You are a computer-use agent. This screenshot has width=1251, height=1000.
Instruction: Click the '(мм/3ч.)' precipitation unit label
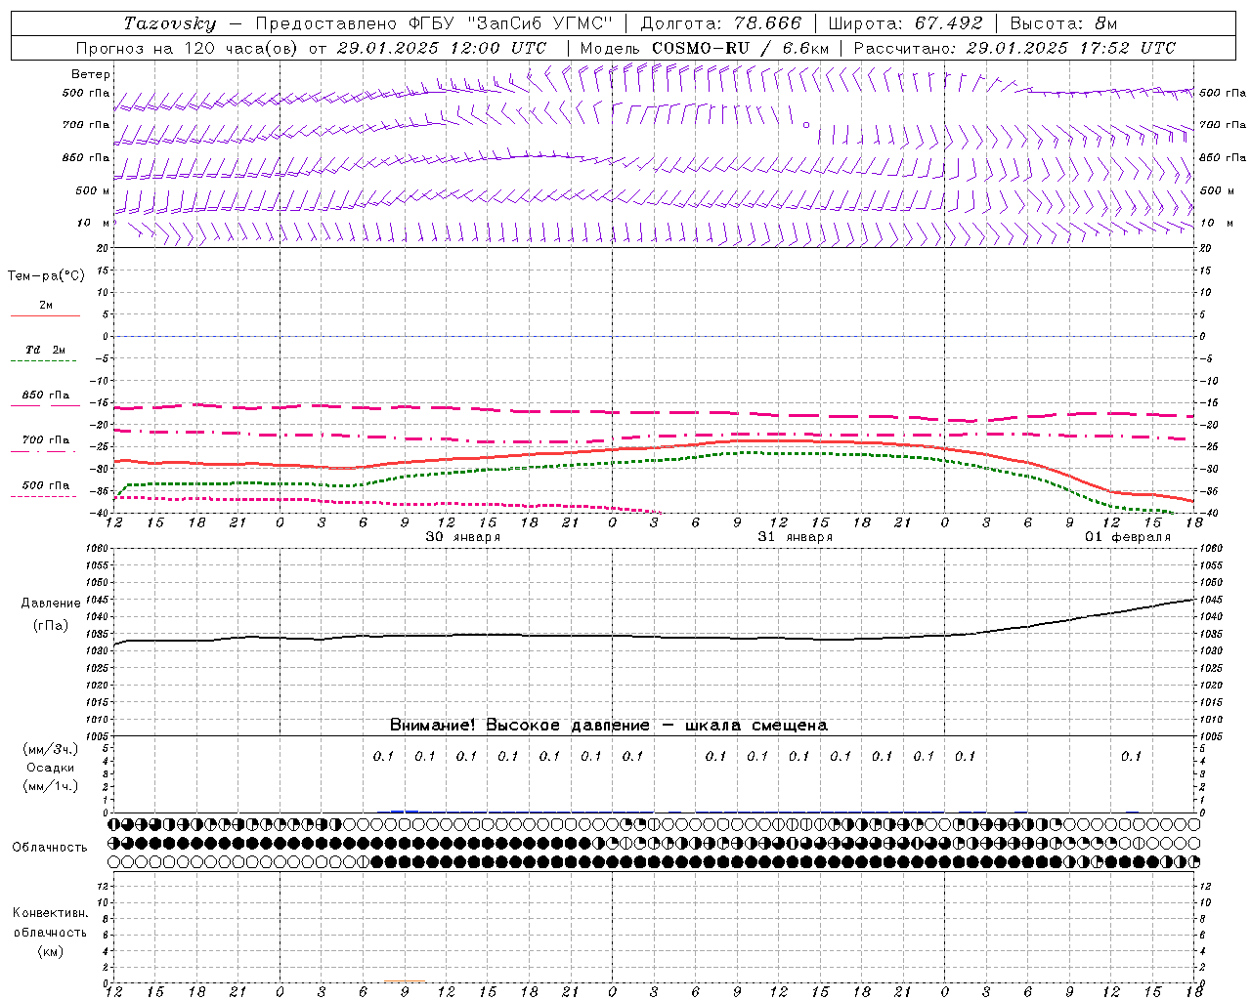pyautogui.click(x=50, y=749)
